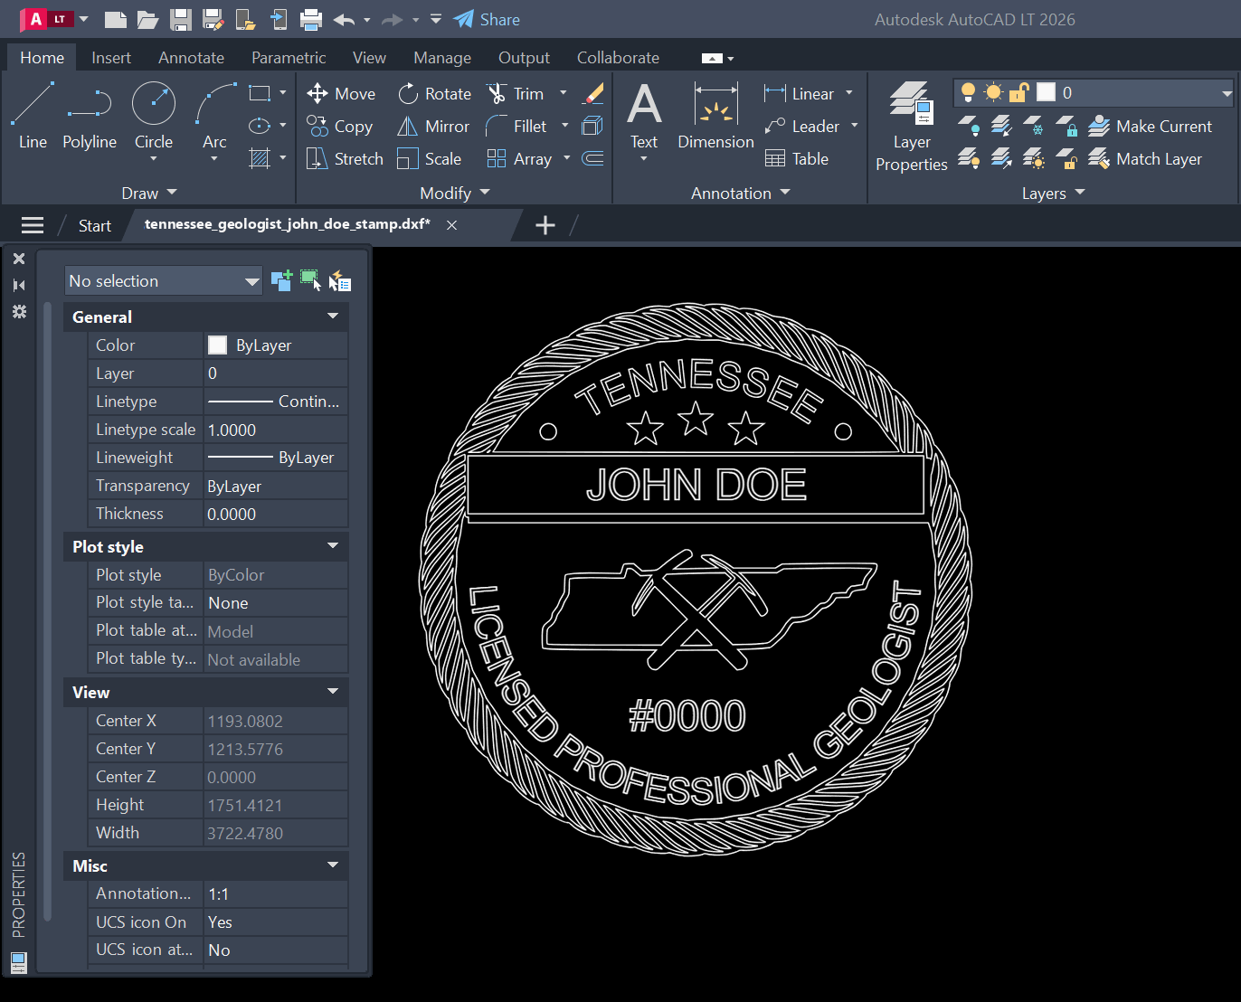1241x1002 pixels.
Task: Click layer 0 color swatch in Layers
Action: (1046, 92)
